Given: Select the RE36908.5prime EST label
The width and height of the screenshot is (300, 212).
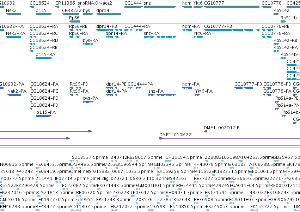Looking at the screenshot, I should pyautogui.click(x=212, y=199).
